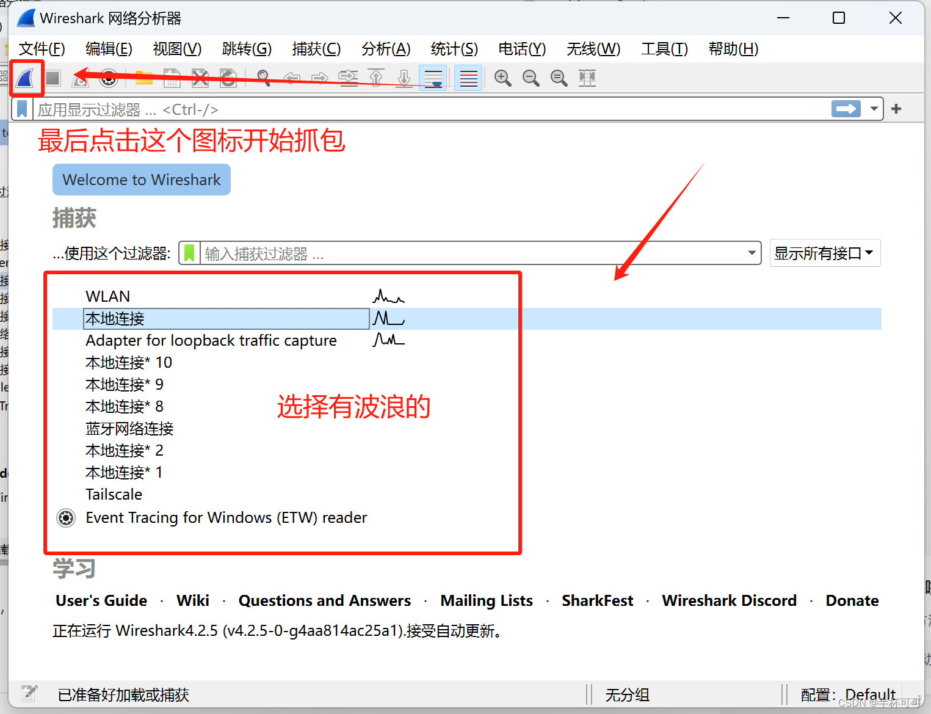This screenshot has width=931, height=714.
Task: Open 电话(Y) menu
Action: click(522, 49)
